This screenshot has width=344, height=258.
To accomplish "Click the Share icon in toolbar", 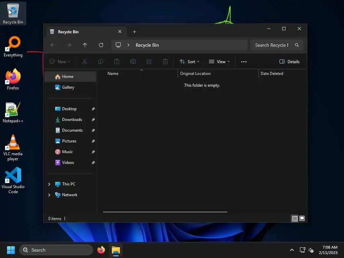I will [149, 62].
